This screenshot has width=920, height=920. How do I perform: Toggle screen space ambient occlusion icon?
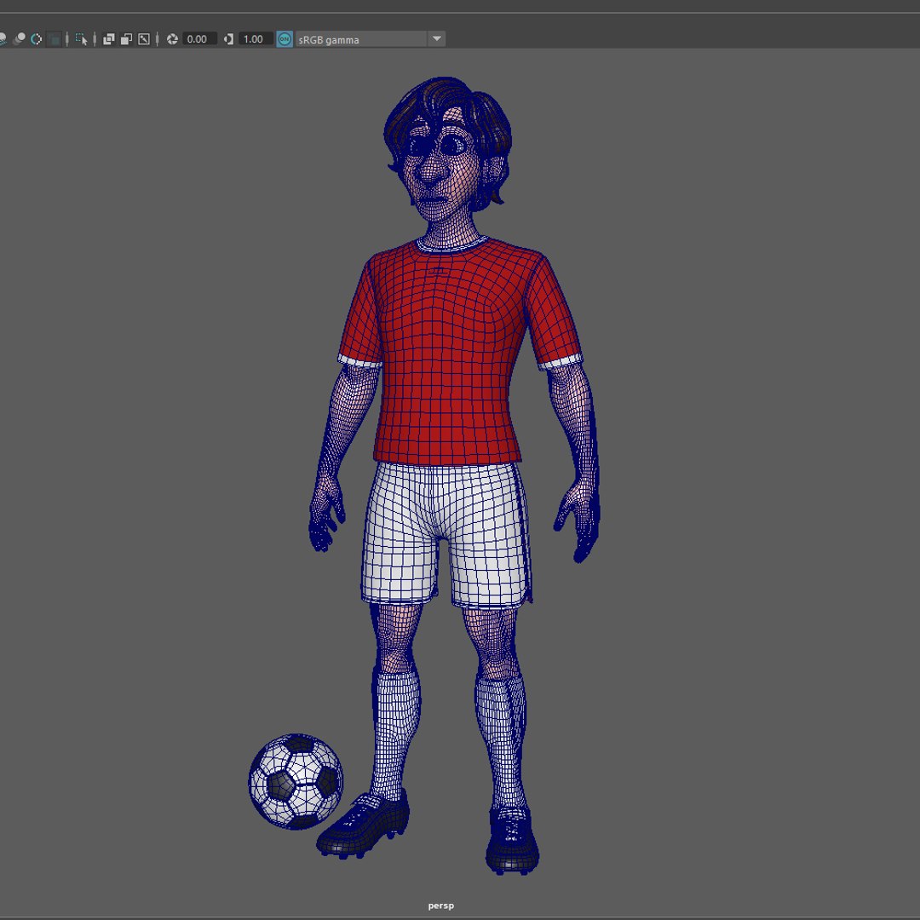click(x=2, y=39)
